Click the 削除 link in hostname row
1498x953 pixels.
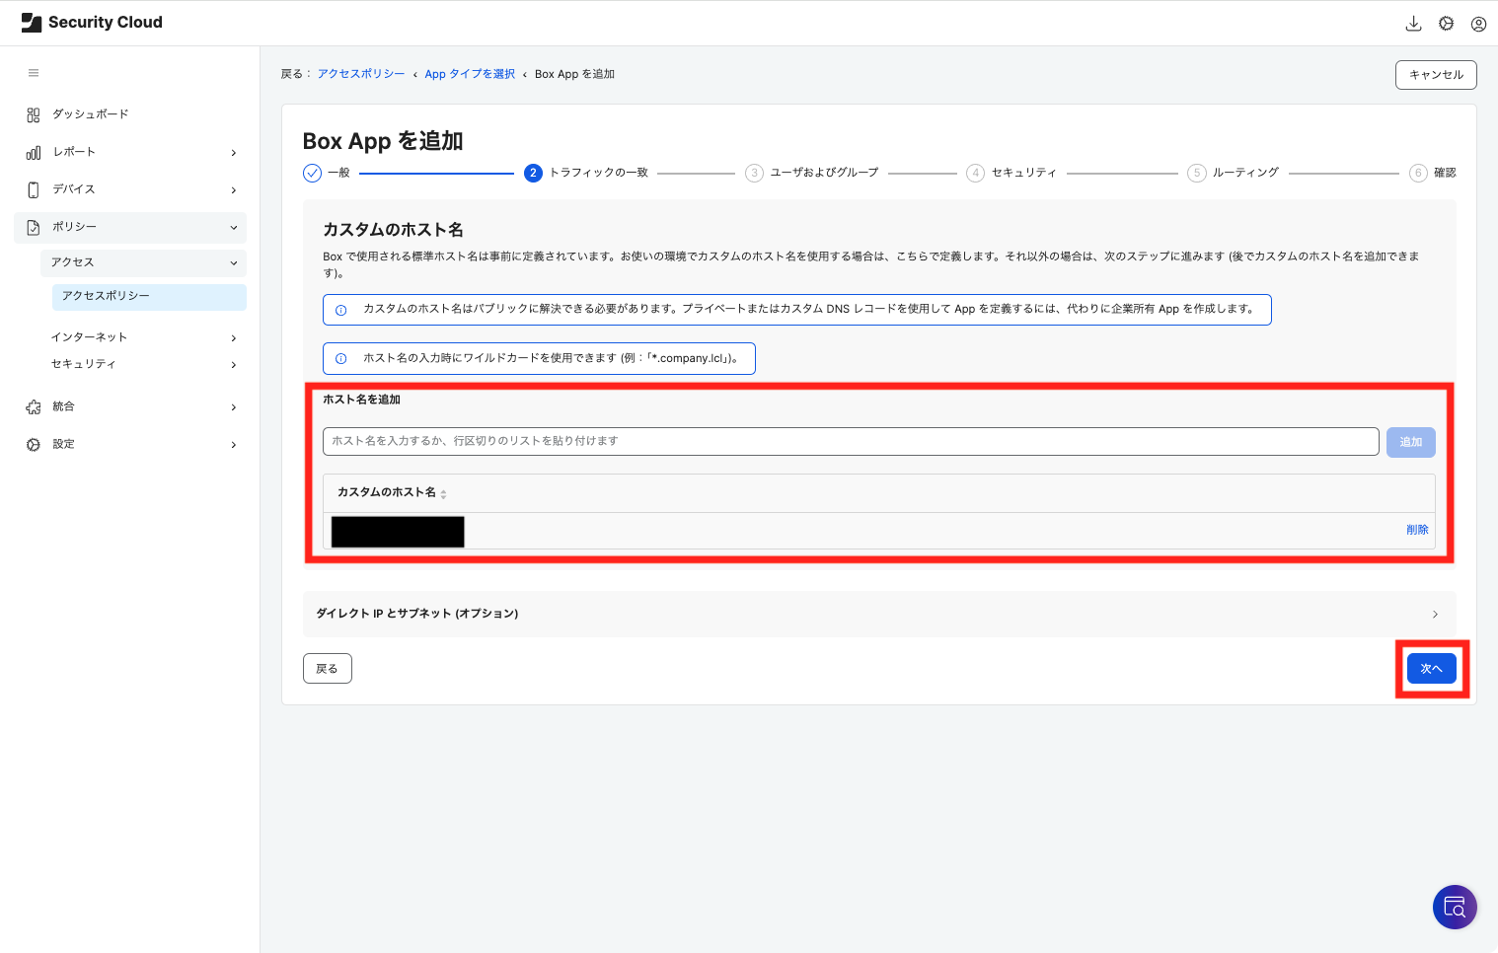1417,530
